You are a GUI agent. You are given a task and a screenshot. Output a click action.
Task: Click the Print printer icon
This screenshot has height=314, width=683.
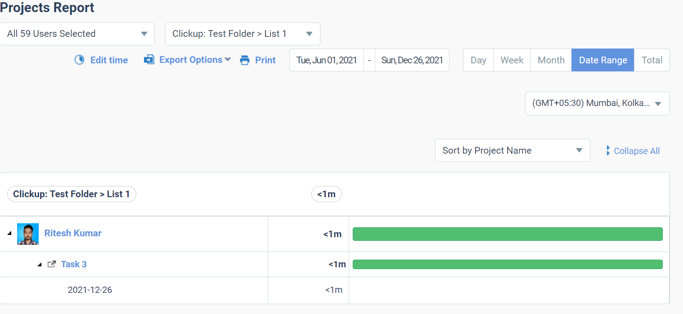point(245,60)
